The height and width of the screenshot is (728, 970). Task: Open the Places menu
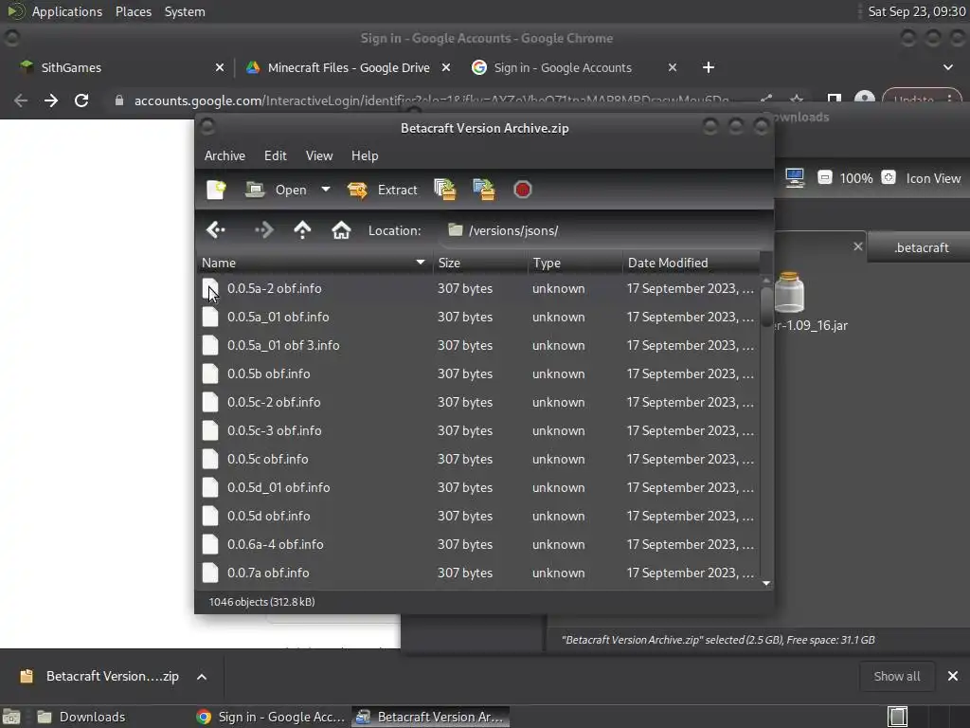(x=133, y=11)
